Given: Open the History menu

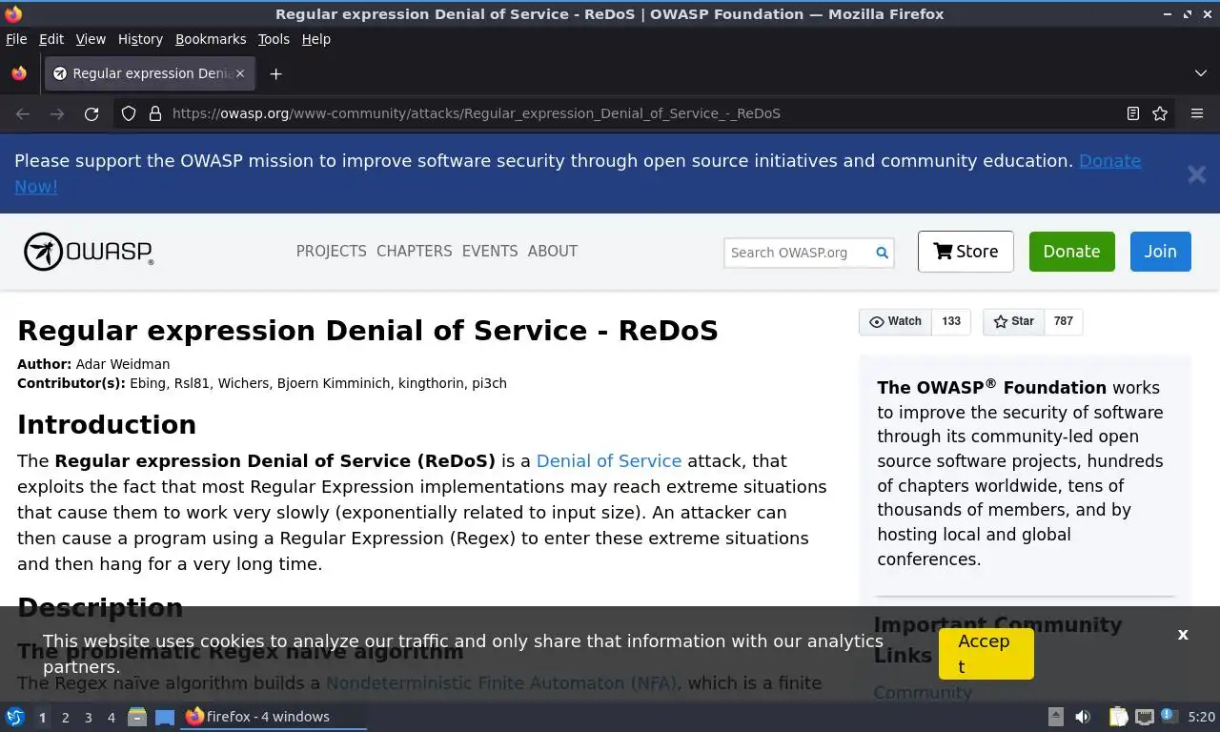Looking at the screenshot, I should click(140, 39).
